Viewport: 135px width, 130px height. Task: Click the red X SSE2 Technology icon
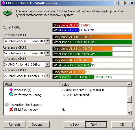point(11,109)
